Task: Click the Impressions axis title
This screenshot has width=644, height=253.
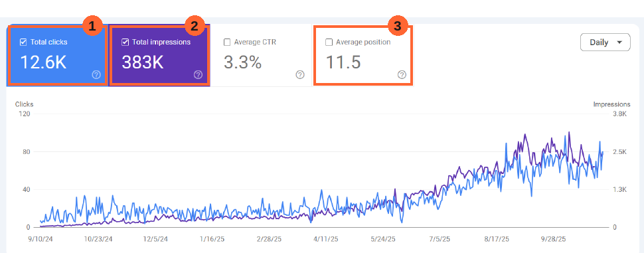Action: coord(611,104)
